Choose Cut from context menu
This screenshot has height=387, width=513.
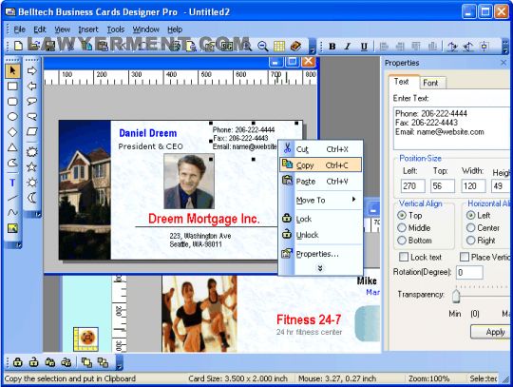point(321,149)
